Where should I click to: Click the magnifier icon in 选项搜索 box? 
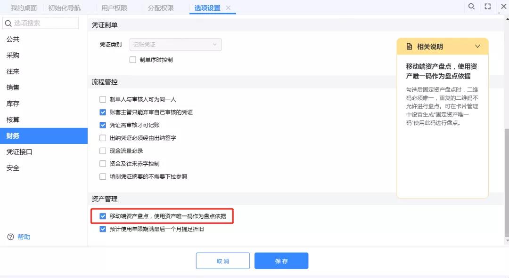(x=8, y=23)
